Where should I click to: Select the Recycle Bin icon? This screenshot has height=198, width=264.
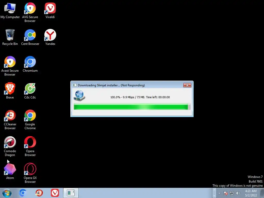[10, 37]
